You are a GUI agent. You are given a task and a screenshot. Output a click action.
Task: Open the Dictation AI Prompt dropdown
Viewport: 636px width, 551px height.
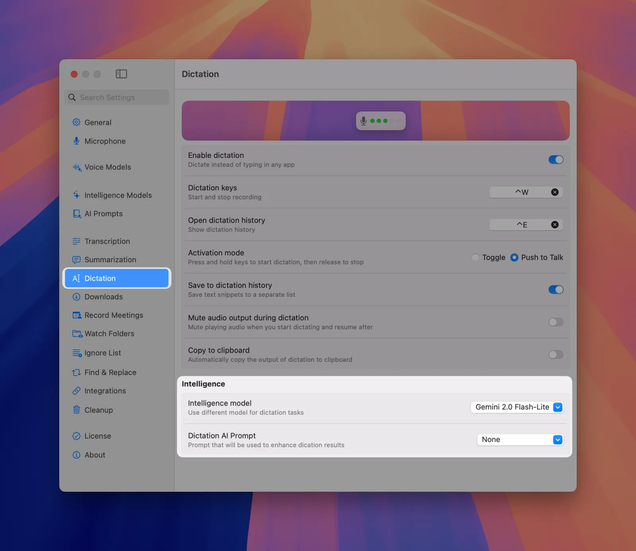tap(520, 440)
